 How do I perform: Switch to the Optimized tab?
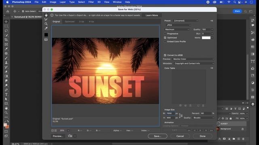click(70, 21)
